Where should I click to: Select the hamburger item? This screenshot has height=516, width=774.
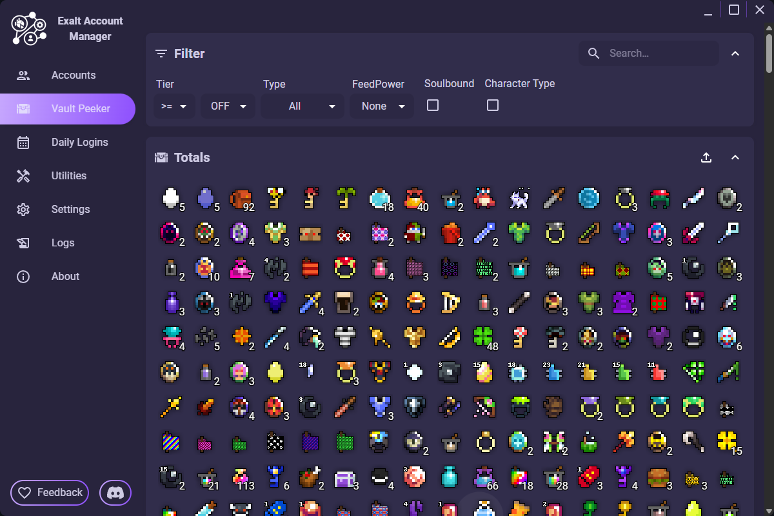point(659,477)
